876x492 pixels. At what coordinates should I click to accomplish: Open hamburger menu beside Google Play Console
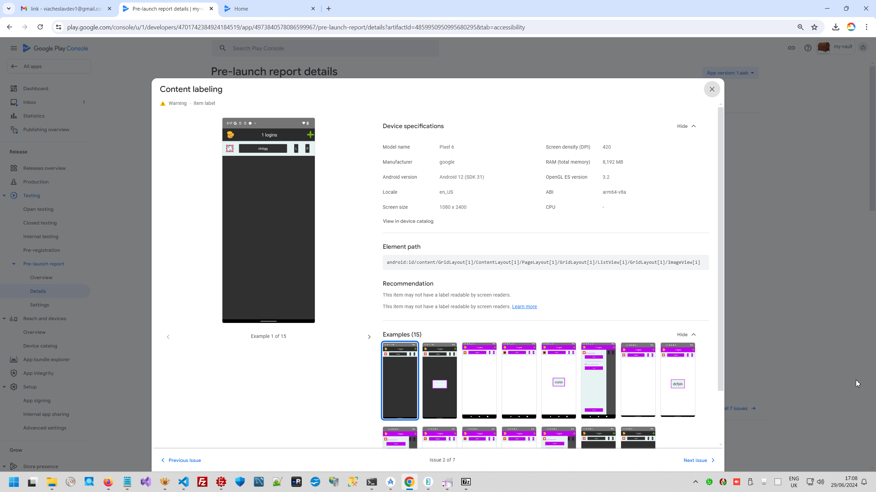[x=14, y=48]
